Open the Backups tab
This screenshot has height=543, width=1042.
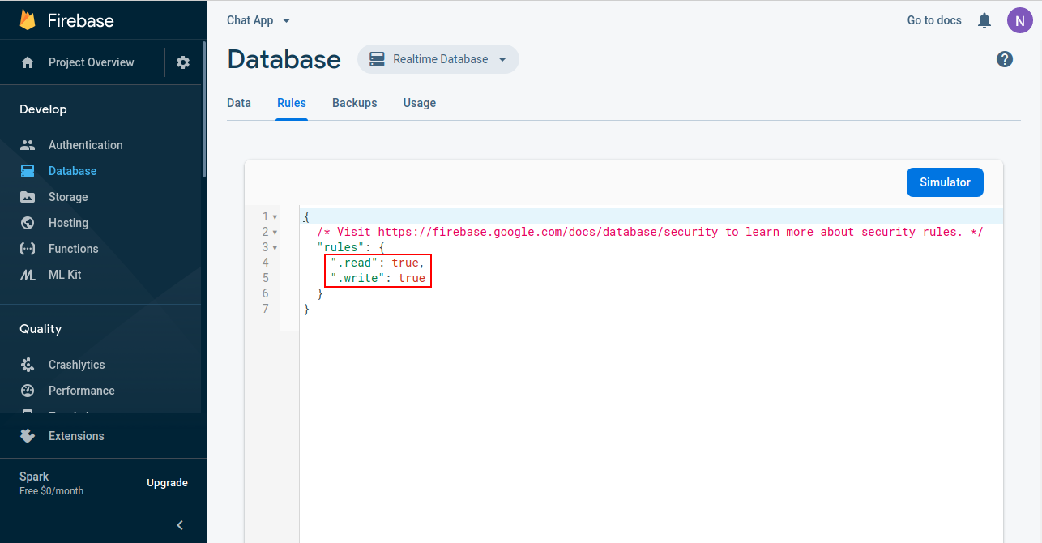click(x=354, y=103)
